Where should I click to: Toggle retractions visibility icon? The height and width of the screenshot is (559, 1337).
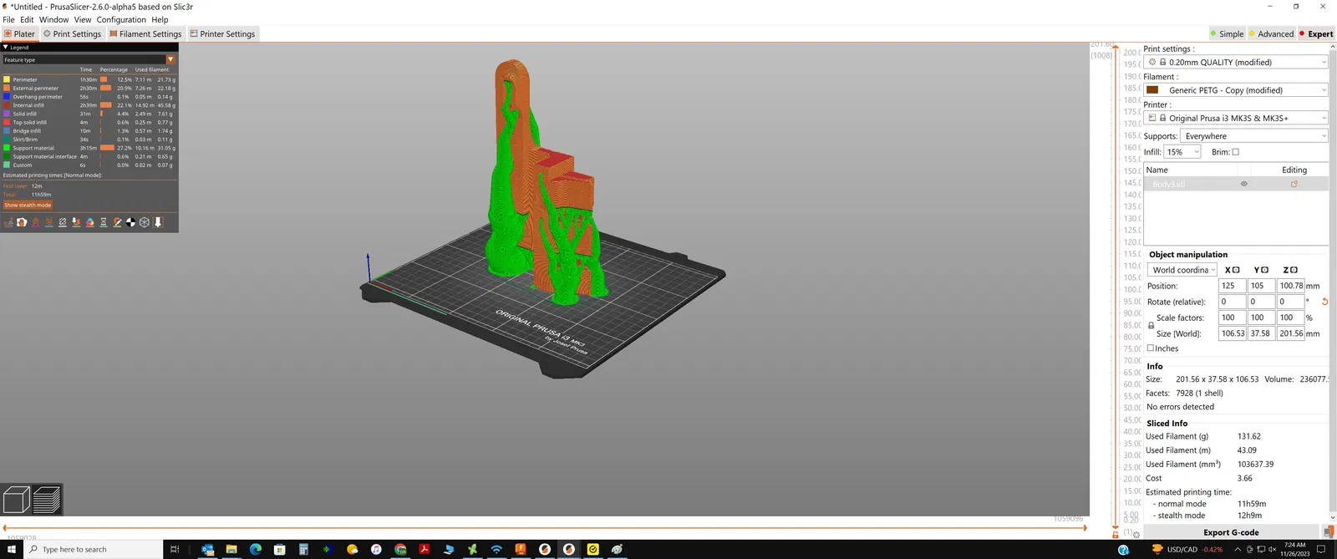[x=36, y=222]
